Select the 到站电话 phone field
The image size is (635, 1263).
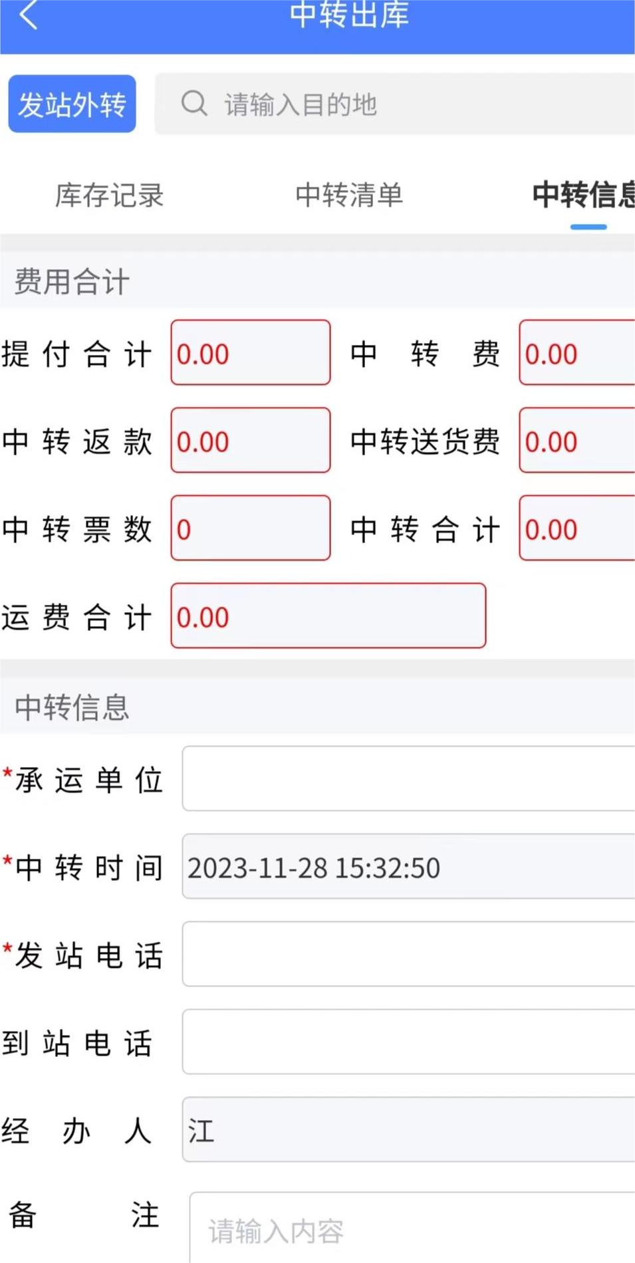407,1042
